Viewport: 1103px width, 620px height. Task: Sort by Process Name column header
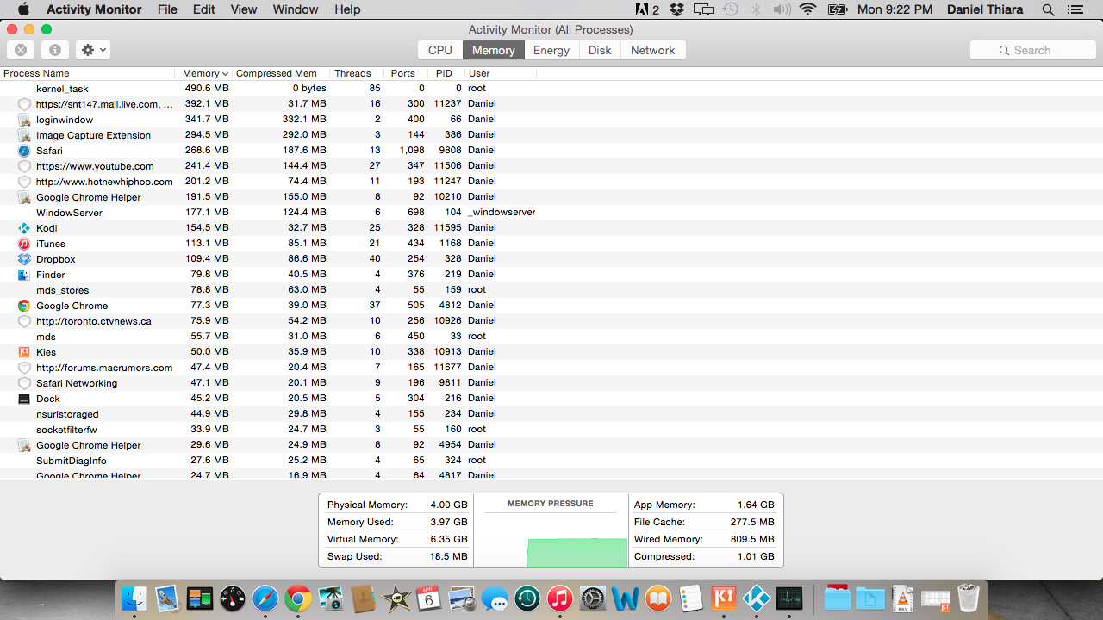[x=88, y=73]
